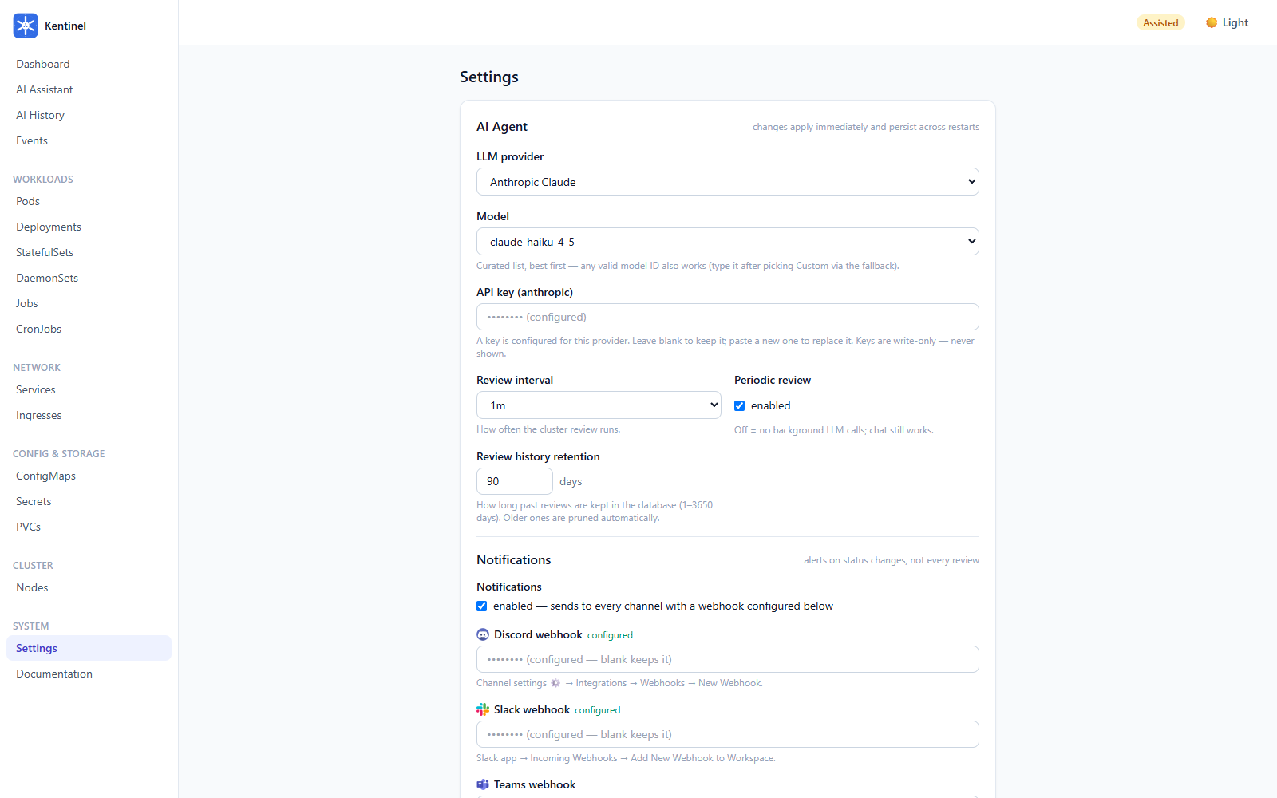Click the configured status next to Discord webhook
This screenshot has height=798, width=1277.
tap(610, 635)
